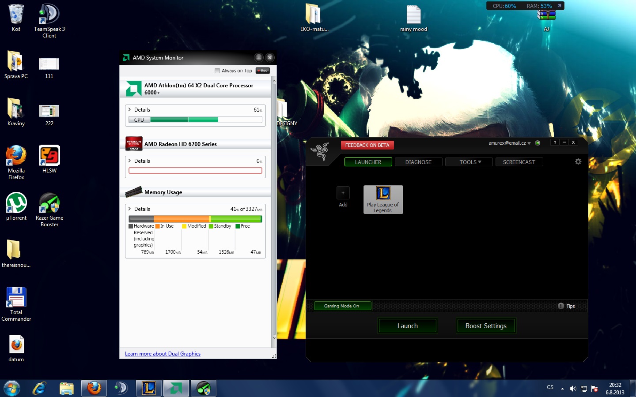Click the Add game plus icon
636x397 pixels.
tap(343, 193)
